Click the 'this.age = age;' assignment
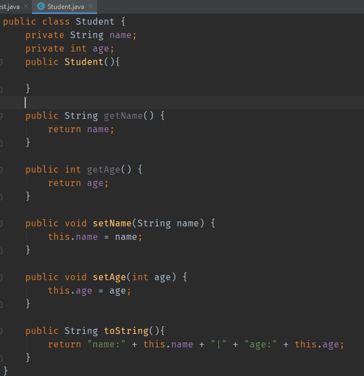 click(90, 291)
